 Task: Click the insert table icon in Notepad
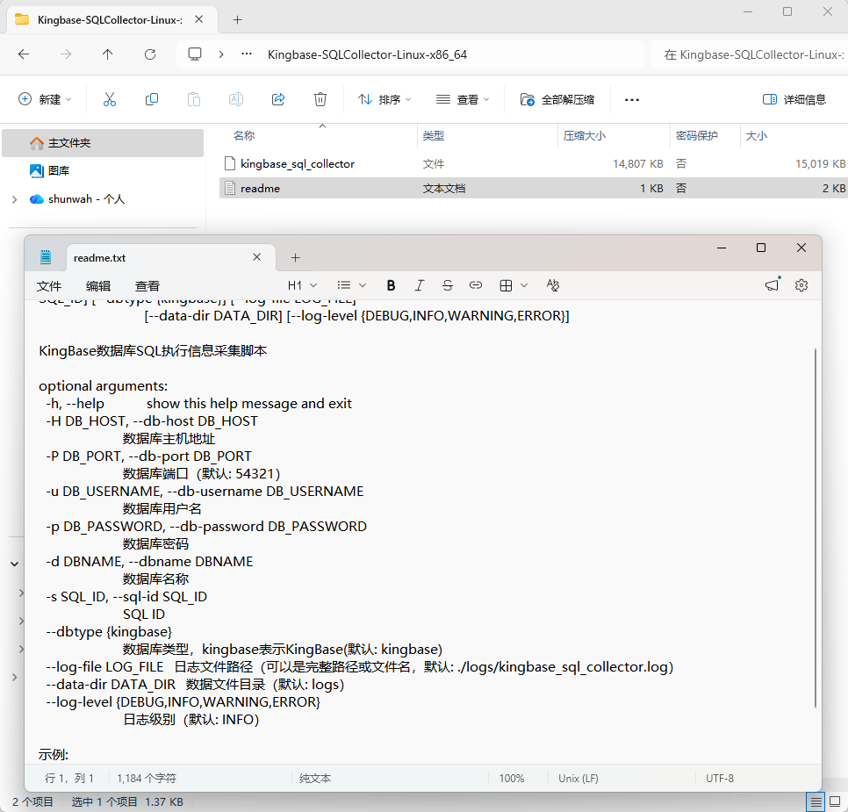(506, 285)
